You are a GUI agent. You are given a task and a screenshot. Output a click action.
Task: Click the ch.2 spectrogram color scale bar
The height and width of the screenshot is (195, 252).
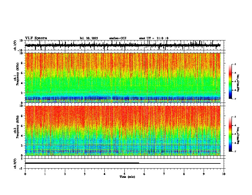click(230, 134)
